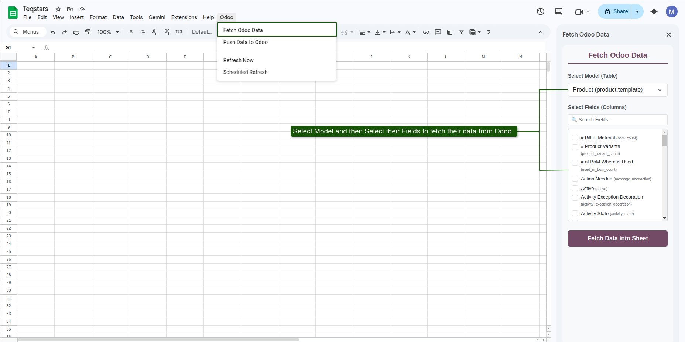This screenshot has width=685, height=342.
Task: Click 'Fetch Data into Sheet' button
Action: coord(617,238)
